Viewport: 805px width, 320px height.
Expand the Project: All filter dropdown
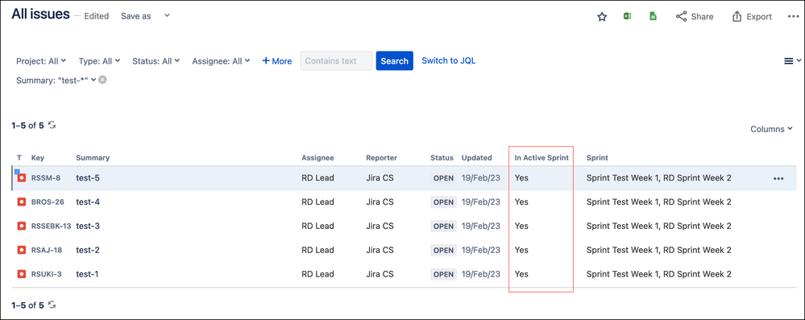point(41,60)
